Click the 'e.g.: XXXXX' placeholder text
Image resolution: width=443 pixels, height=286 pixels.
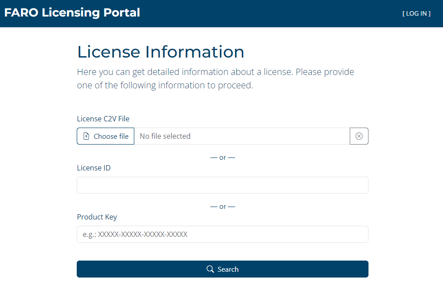click(x=135, y=234)
